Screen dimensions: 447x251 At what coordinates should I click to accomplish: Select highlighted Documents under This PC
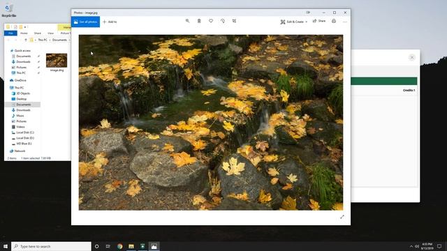point(23,105)
